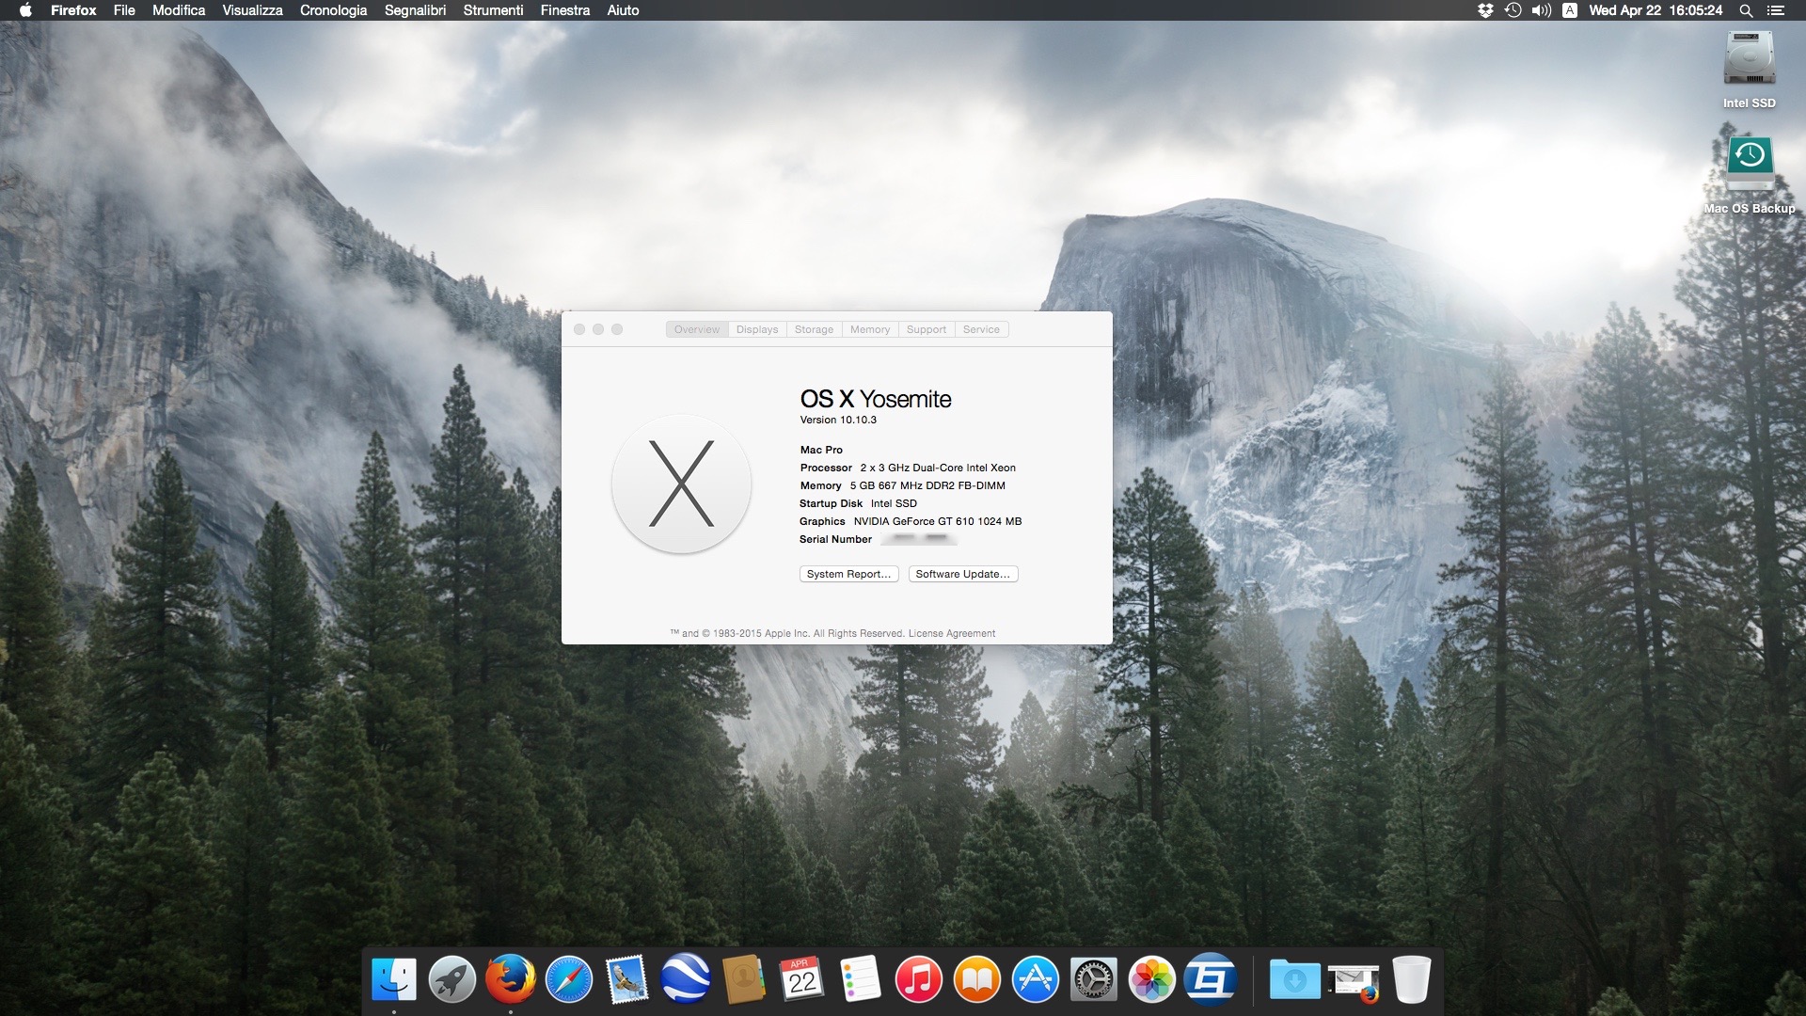Open the App Store from dock

(1036, 980)
